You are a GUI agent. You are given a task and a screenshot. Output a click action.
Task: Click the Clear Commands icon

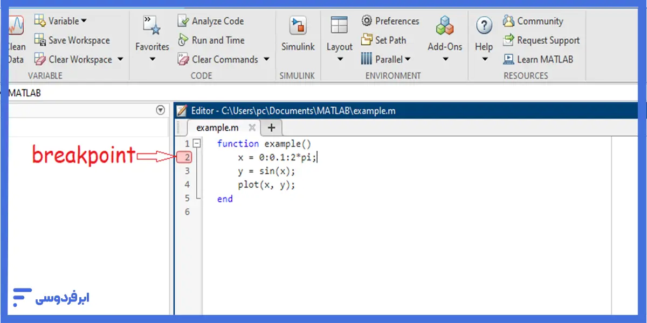[183, 60]
